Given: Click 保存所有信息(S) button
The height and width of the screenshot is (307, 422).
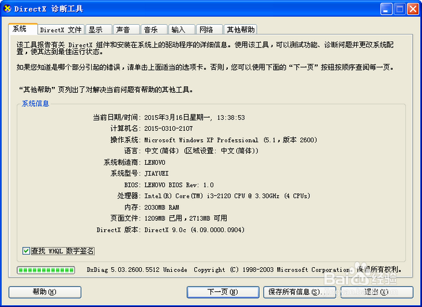Looking at the screenshot, I should click(x=300, y=292).
